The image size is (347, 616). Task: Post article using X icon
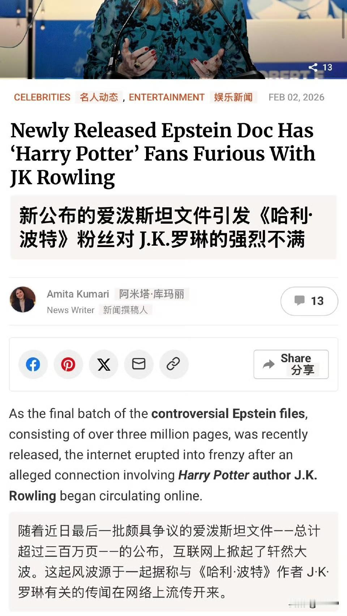coord(104,364)
